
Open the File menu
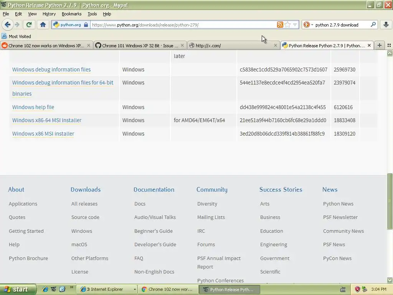click(x=6, y=14)
